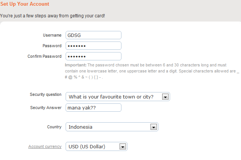Click the Country dropdown arrow button
This screenshot has height=160, width=241.
(x=153, y=127)
